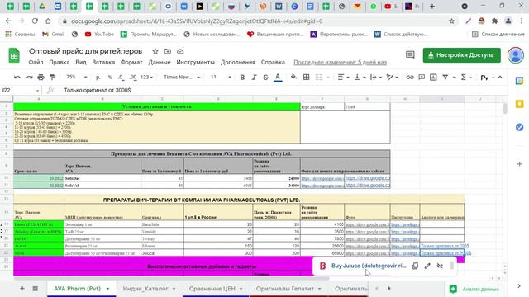Format as percent
The height and width of the screenshot is (297, 529).
coord(110,78)
